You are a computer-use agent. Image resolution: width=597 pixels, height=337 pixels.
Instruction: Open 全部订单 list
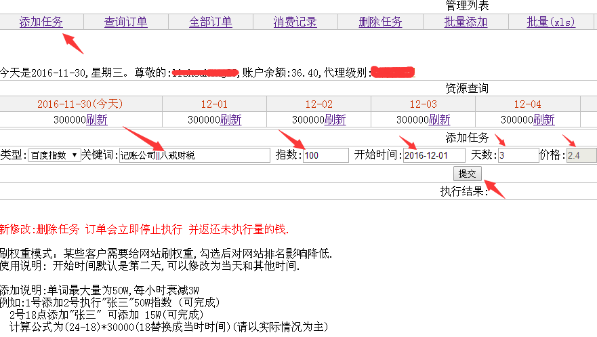(x=211, y=22)
